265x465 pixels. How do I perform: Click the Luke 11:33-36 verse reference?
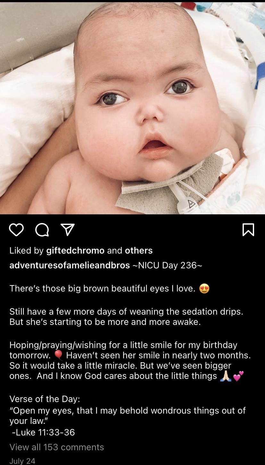click(43, 433)
